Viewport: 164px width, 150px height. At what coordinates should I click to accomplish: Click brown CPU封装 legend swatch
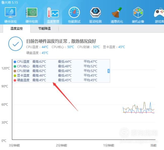point(15,71)
